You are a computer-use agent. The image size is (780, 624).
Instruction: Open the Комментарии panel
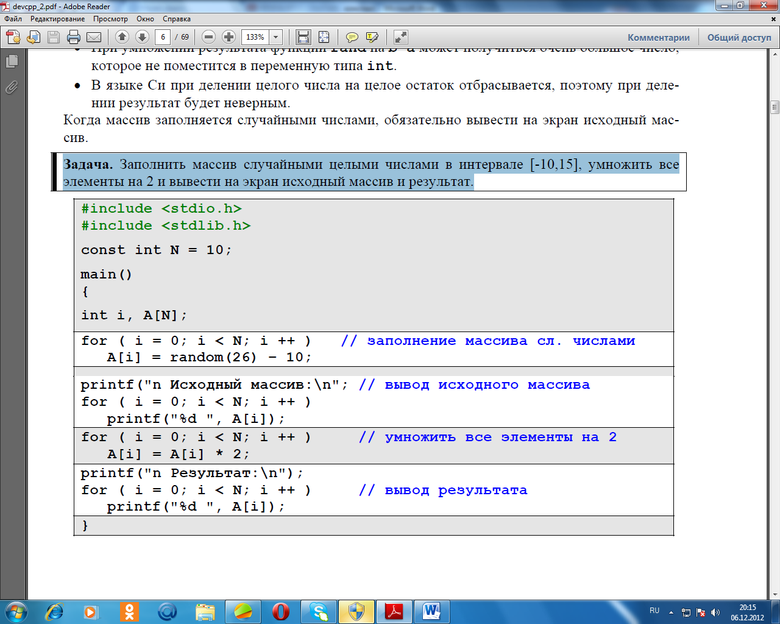tap(658, 38)
